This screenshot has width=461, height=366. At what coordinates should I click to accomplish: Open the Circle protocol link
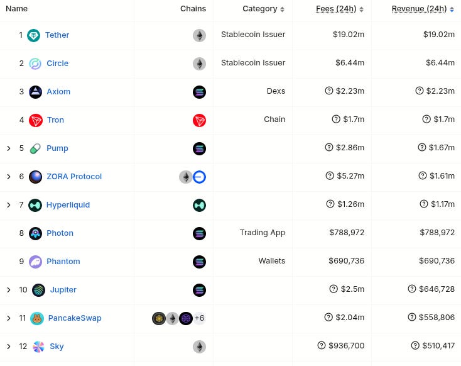(57, 64)
